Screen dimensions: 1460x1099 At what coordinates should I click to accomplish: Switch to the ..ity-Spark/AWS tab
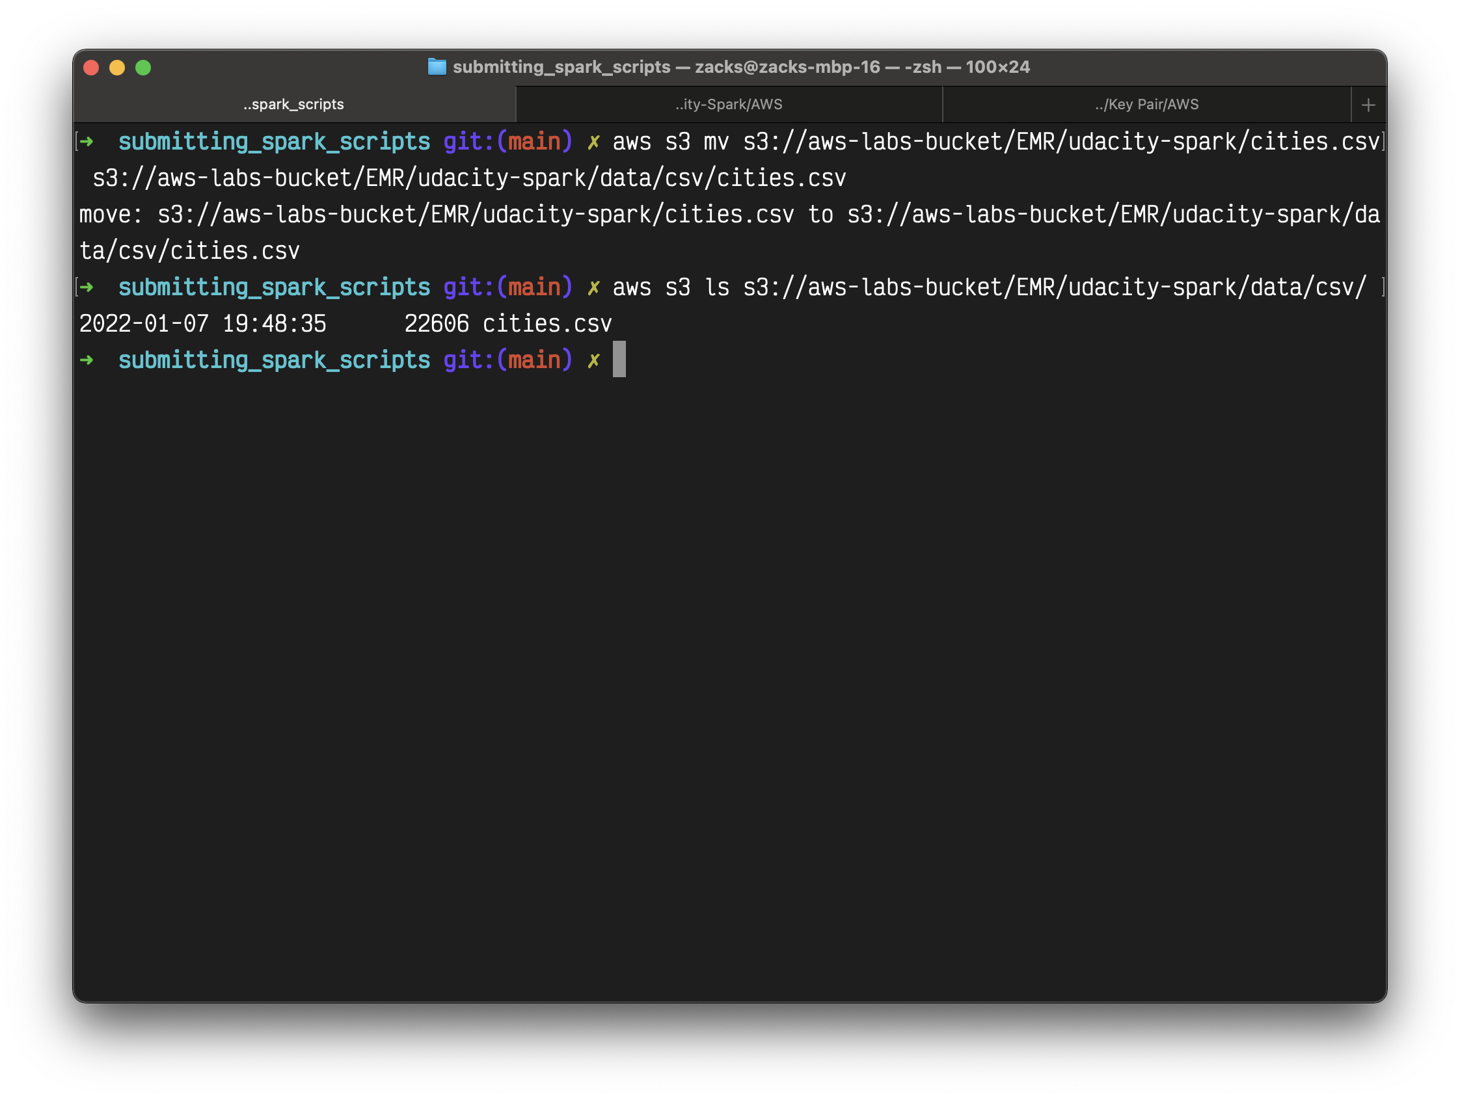pyautogui.click(x=729, y=104)
